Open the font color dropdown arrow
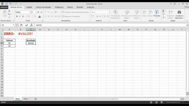 coord(42,16)
